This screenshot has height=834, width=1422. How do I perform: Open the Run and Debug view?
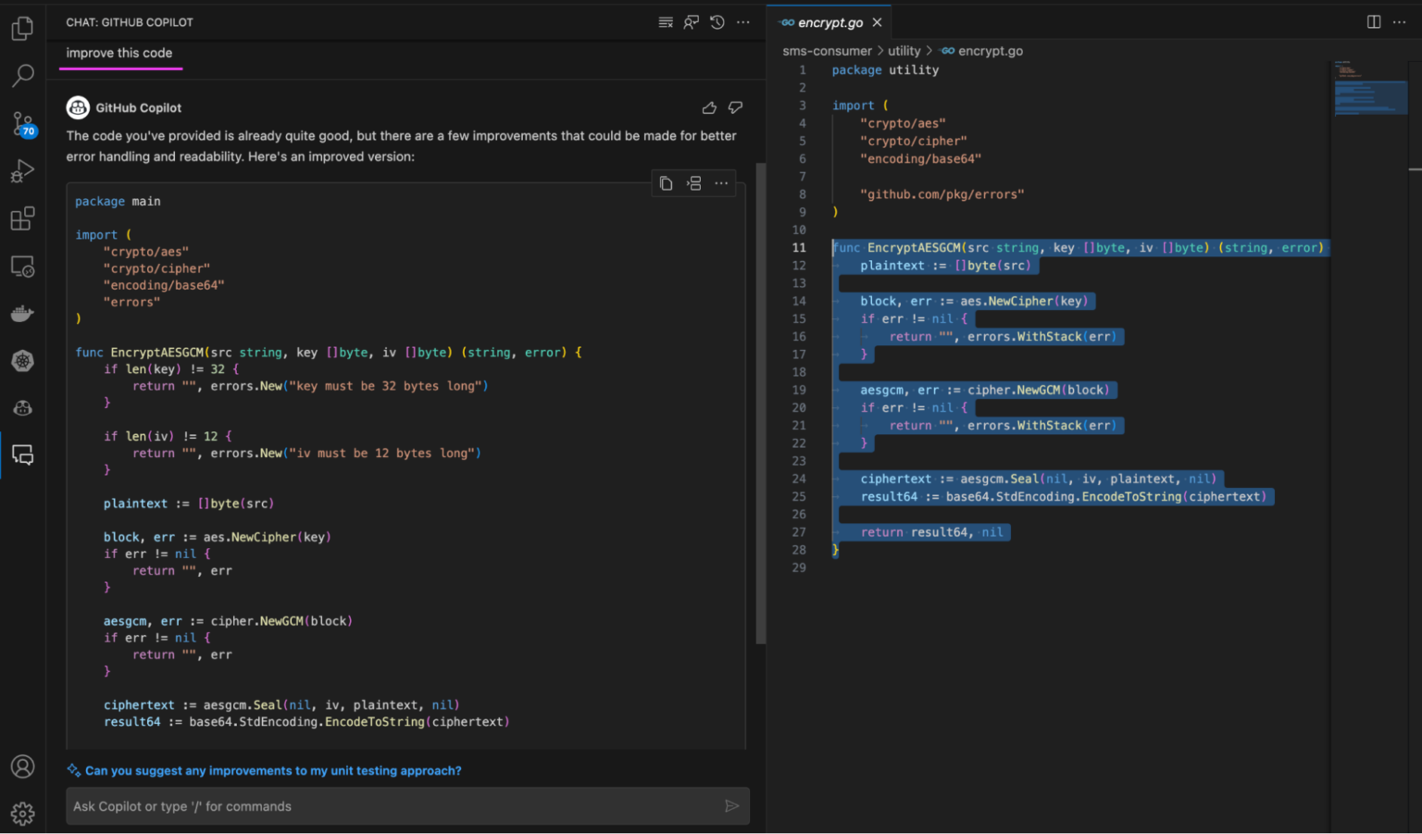coord(22,171)
